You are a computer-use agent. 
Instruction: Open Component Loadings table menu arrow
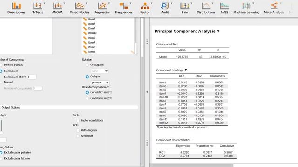tap(186, 70)
